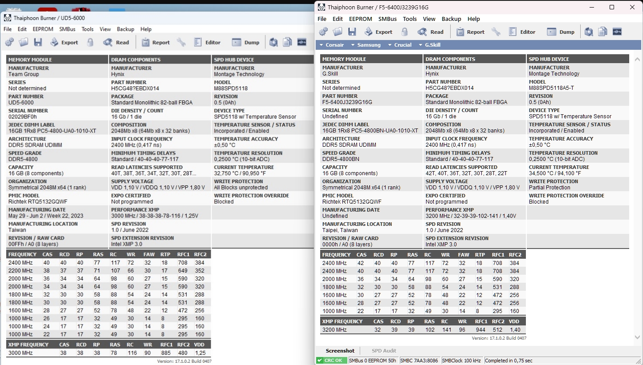Image resolution: width=643 pixels, height=365 pixels.
Task: Click the open folder icon in UD5-6000 window
Action: 24,42
